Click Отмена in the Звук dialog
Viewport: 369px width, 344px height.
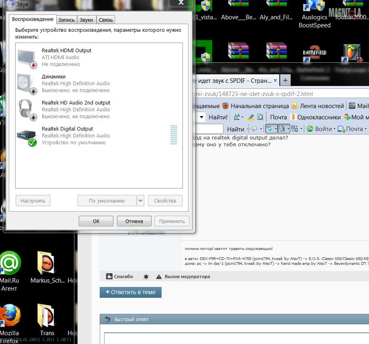[x=134, y=221]
